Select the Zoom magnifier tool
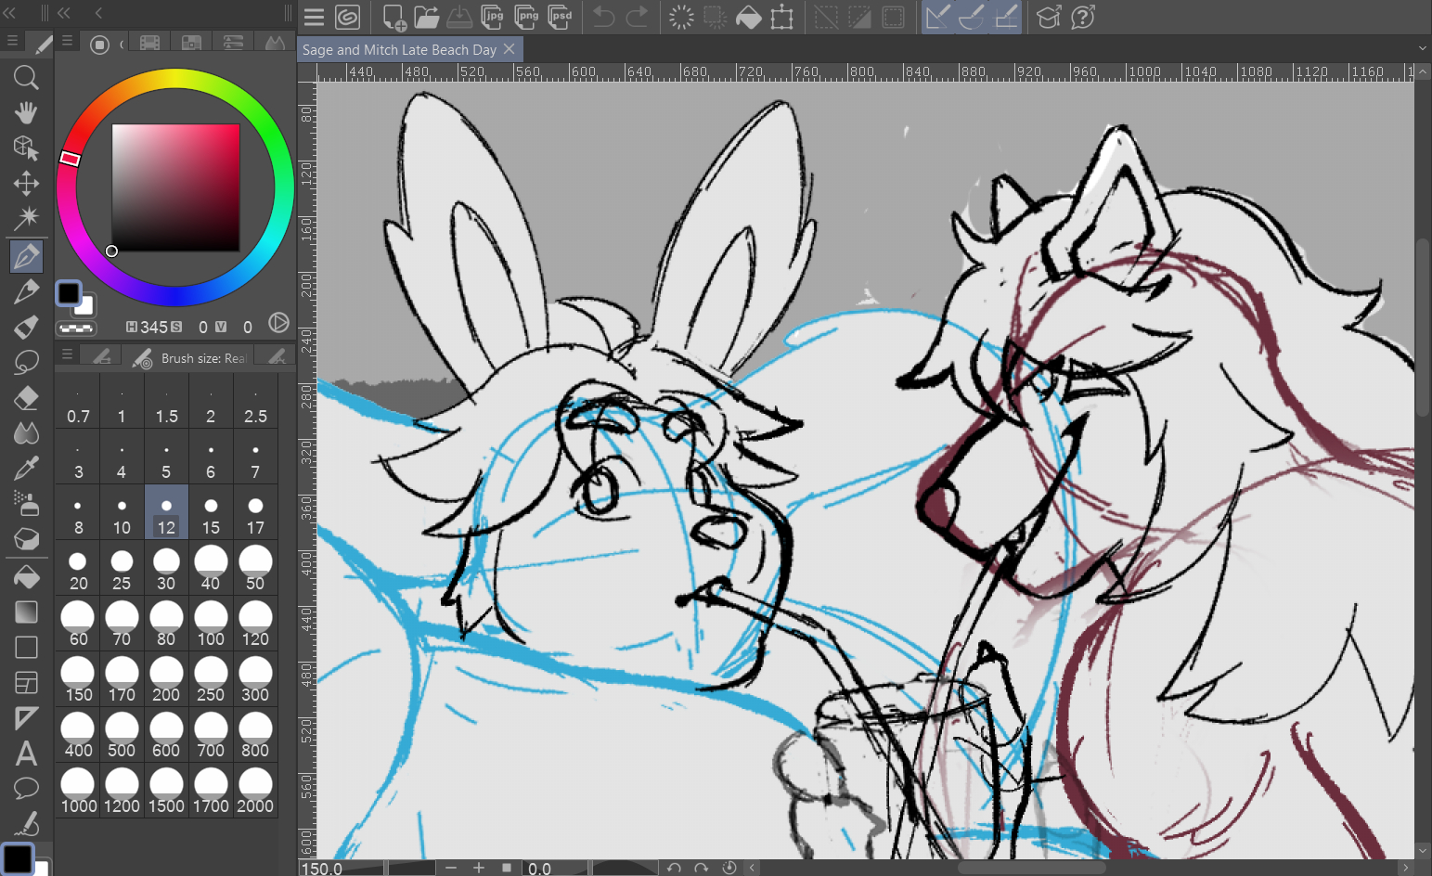 pyautogui.click(x=26, y=77)
